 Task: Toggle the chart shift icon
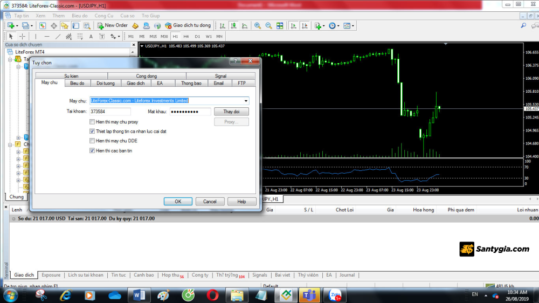click(x=305, y=25)
